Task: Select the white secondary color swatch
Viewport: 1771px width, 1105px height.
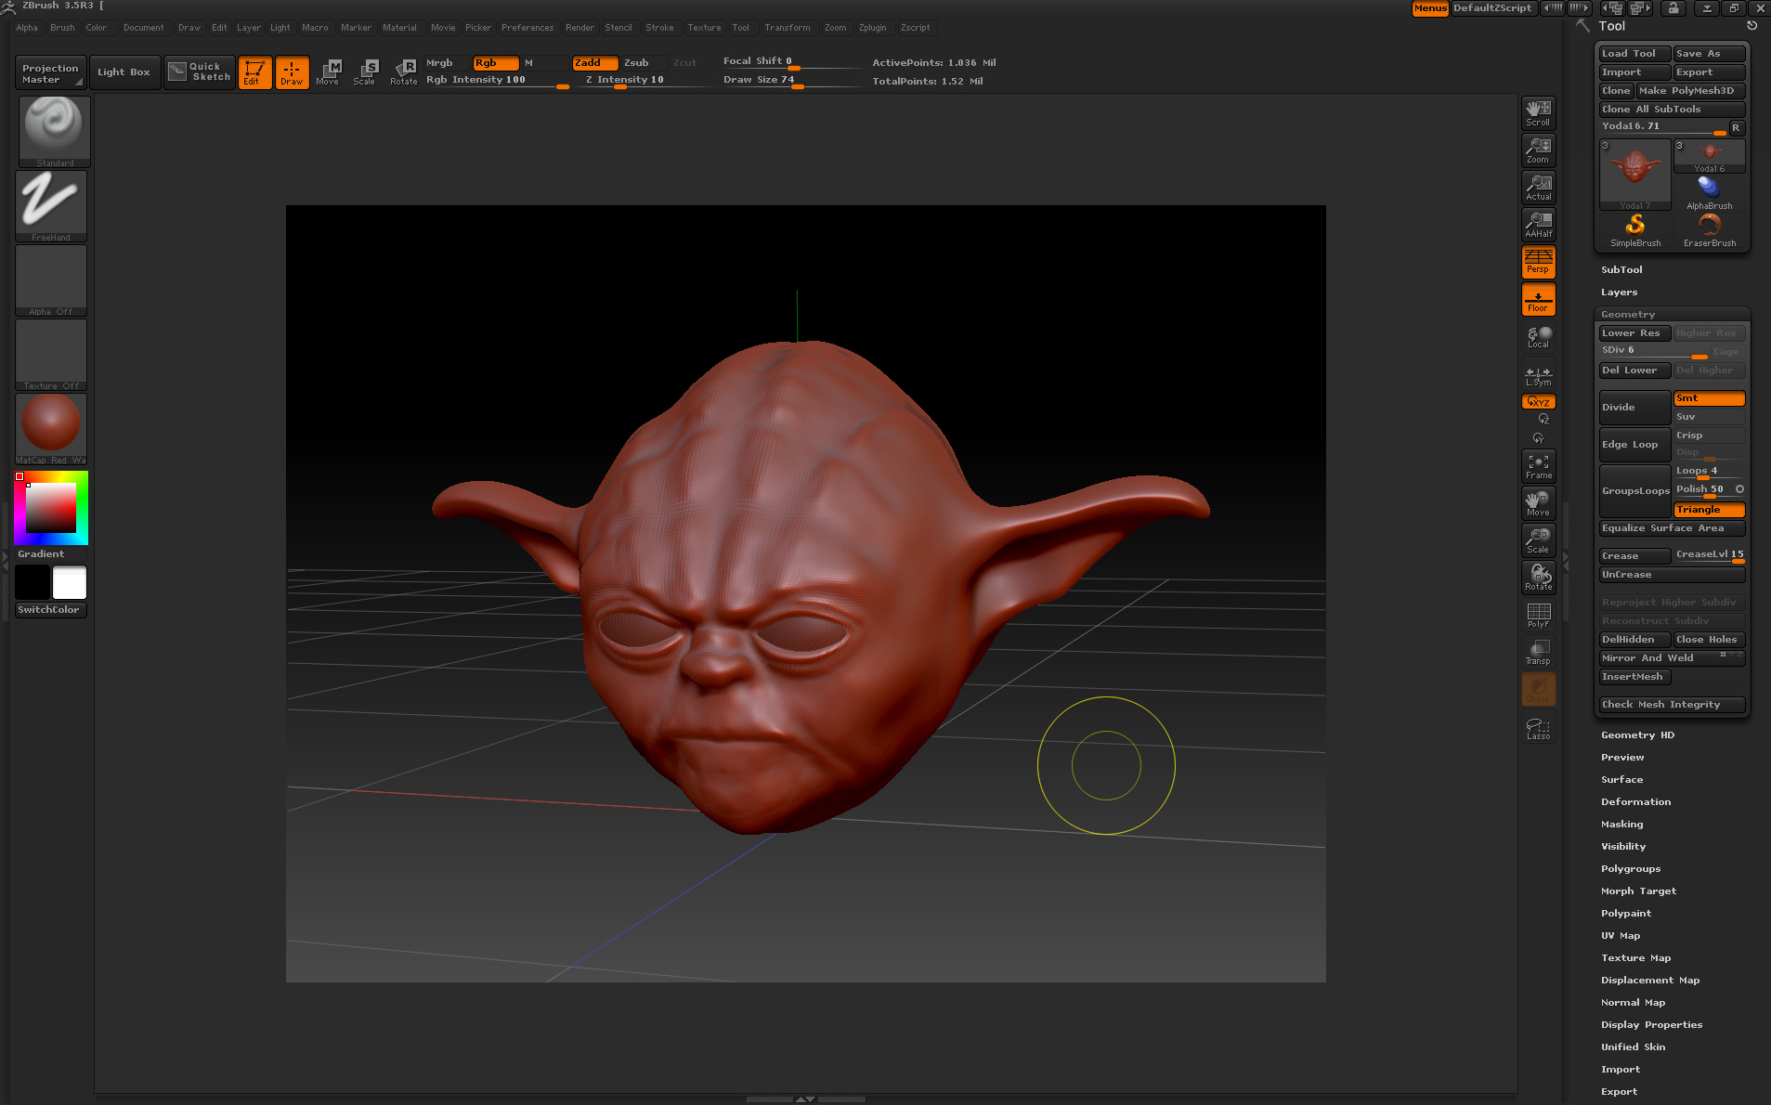Action: tap(70, 582)
